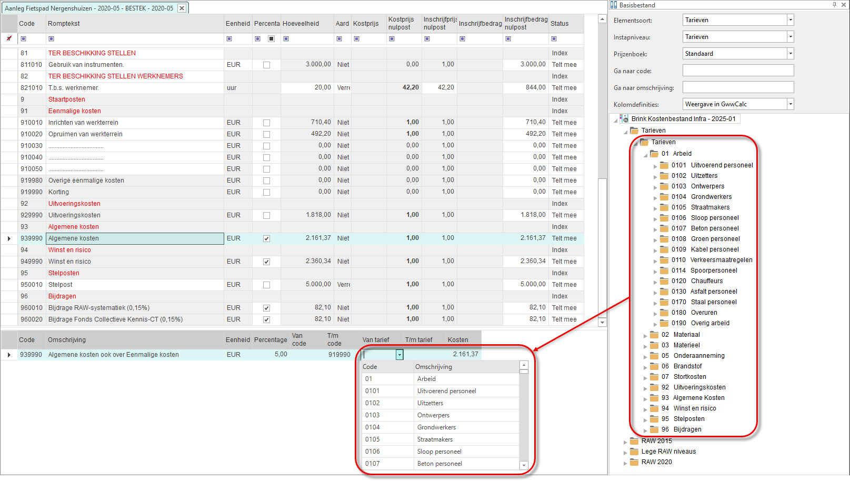Click the pin icon of the Basisbestand panel
The image size is (850, 481).
coord(835,5)
